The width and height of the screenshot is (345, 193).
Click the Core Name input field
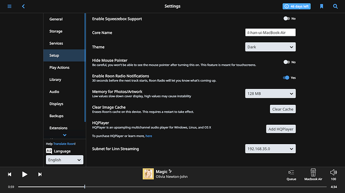(270, 32)
